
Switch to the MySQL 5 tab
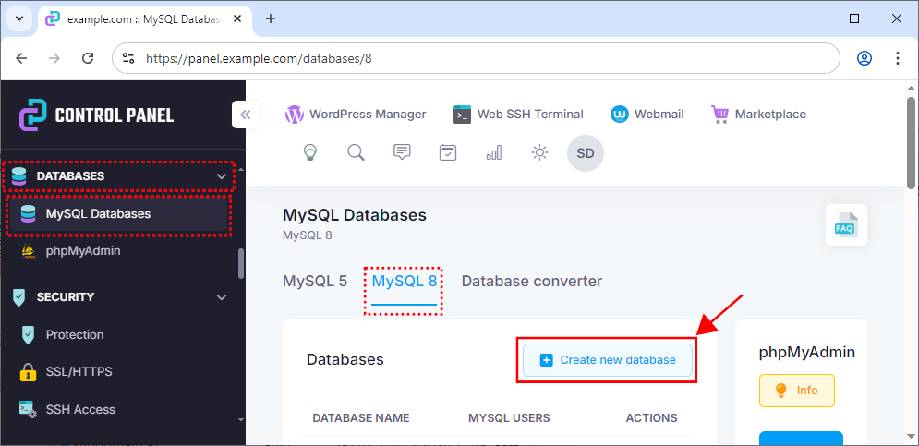315,282
